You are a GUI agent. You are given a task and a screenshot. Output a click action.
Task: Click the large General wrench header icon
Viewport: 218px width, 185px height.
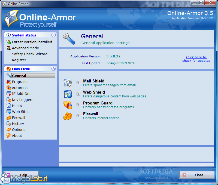69,39
